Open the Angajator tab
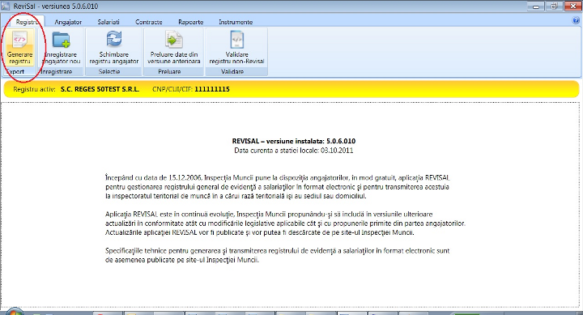Screen dimensions: 583x315 click(68, 22)
